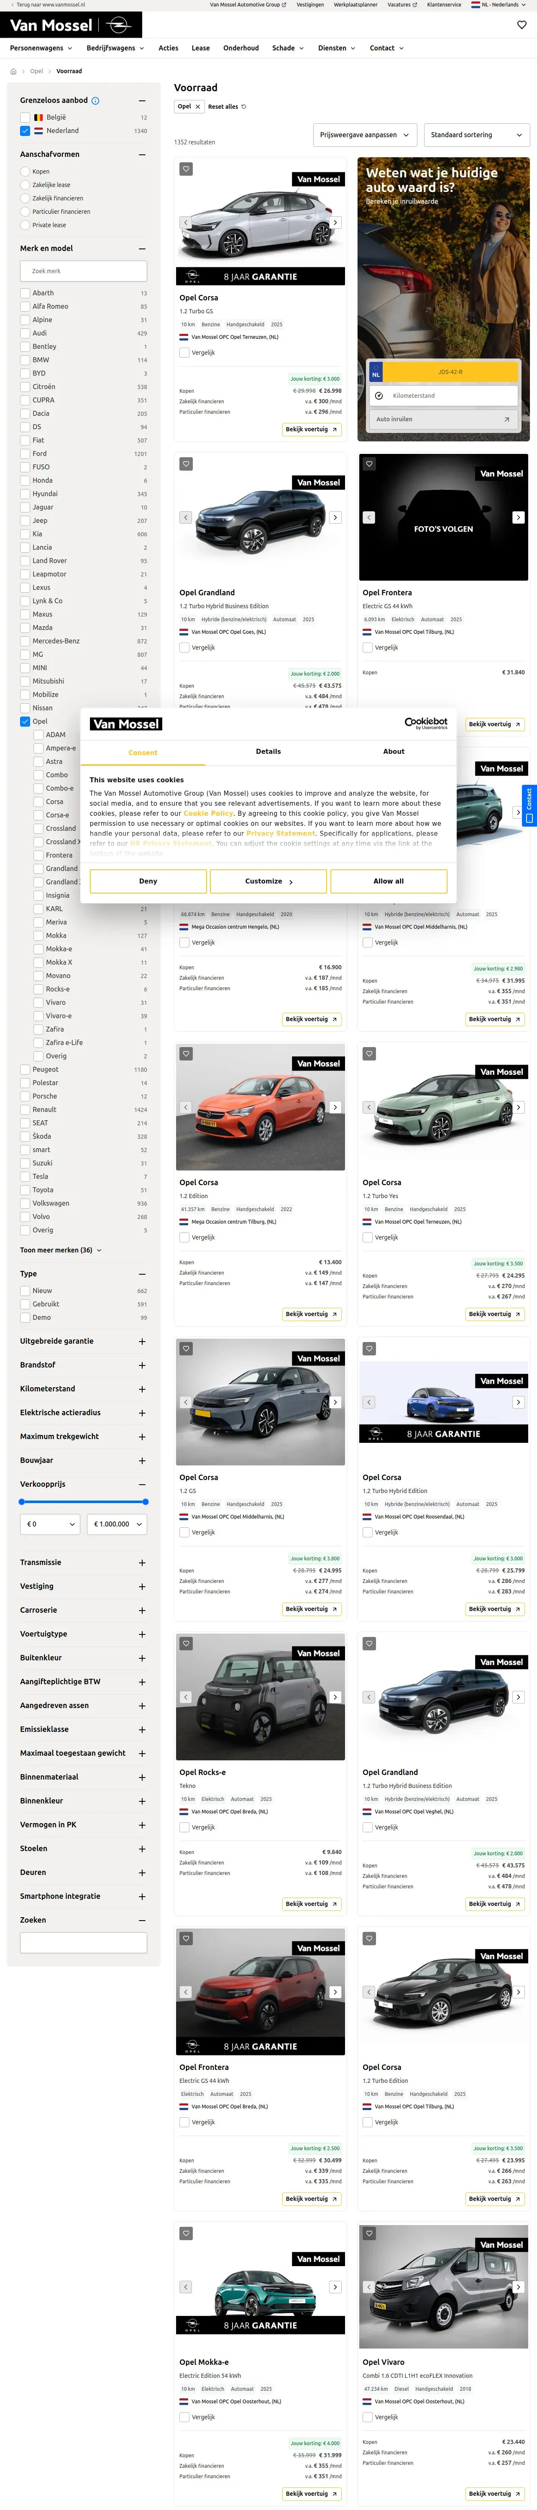This screenshot has height=2510, width=537.
Task: Favorite the Opel Corsa 1.2 Edition
Action: point(186,1053)
